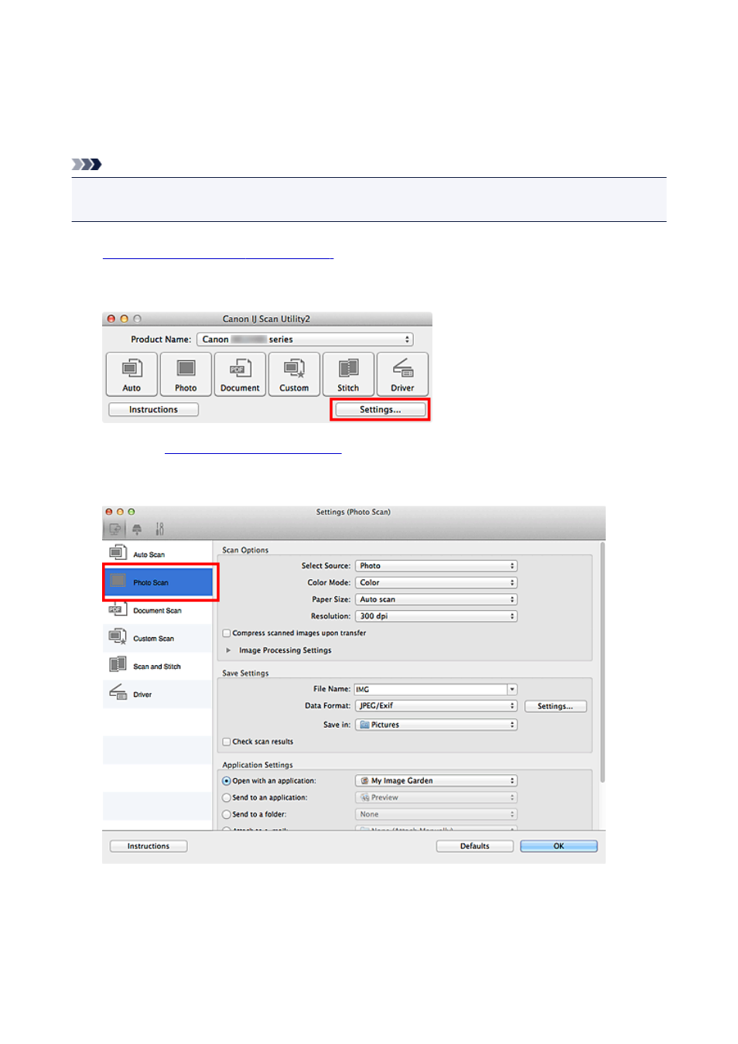The image size is (738, 1044).
Task: Select Send to an application radio button
Action: click(227, 798)
